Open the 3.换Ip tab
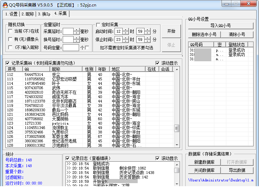 44,14
